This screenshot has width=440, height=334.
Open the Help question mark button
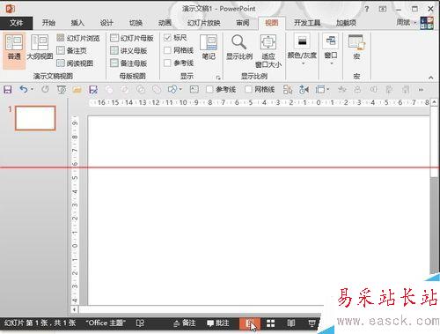pyautogui.click(x=367, y=9)
